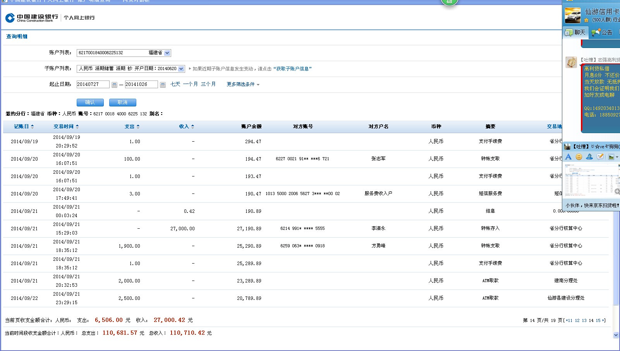The height and width of the screenshot is (351, 620).
Task: Open the emoji smiley picker in chat
Action: point(579,157)
